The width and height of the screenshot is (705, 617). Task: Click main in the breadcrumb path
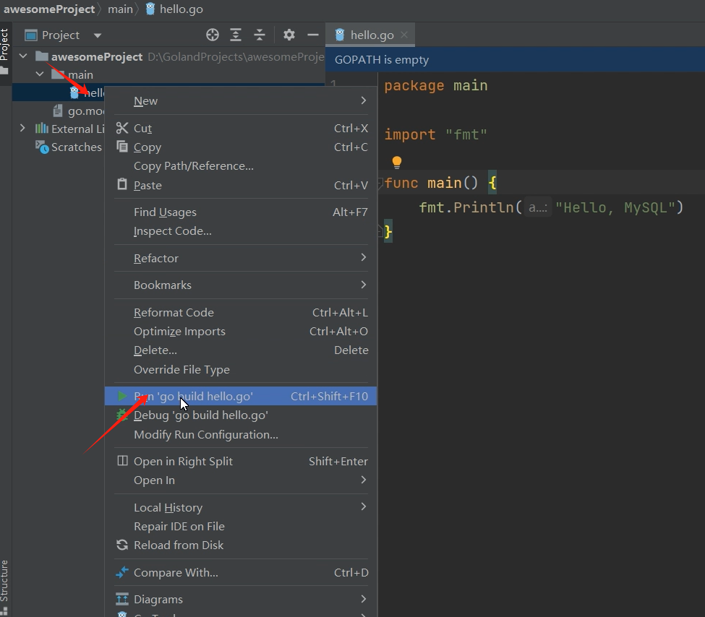tap(121, 9)
